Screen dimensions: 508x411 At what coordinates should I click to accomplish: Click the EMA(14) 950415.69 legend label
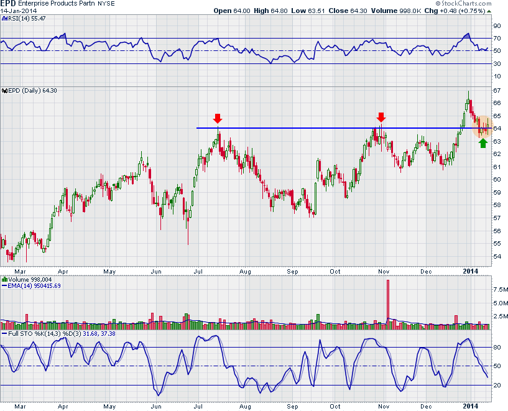34,286
